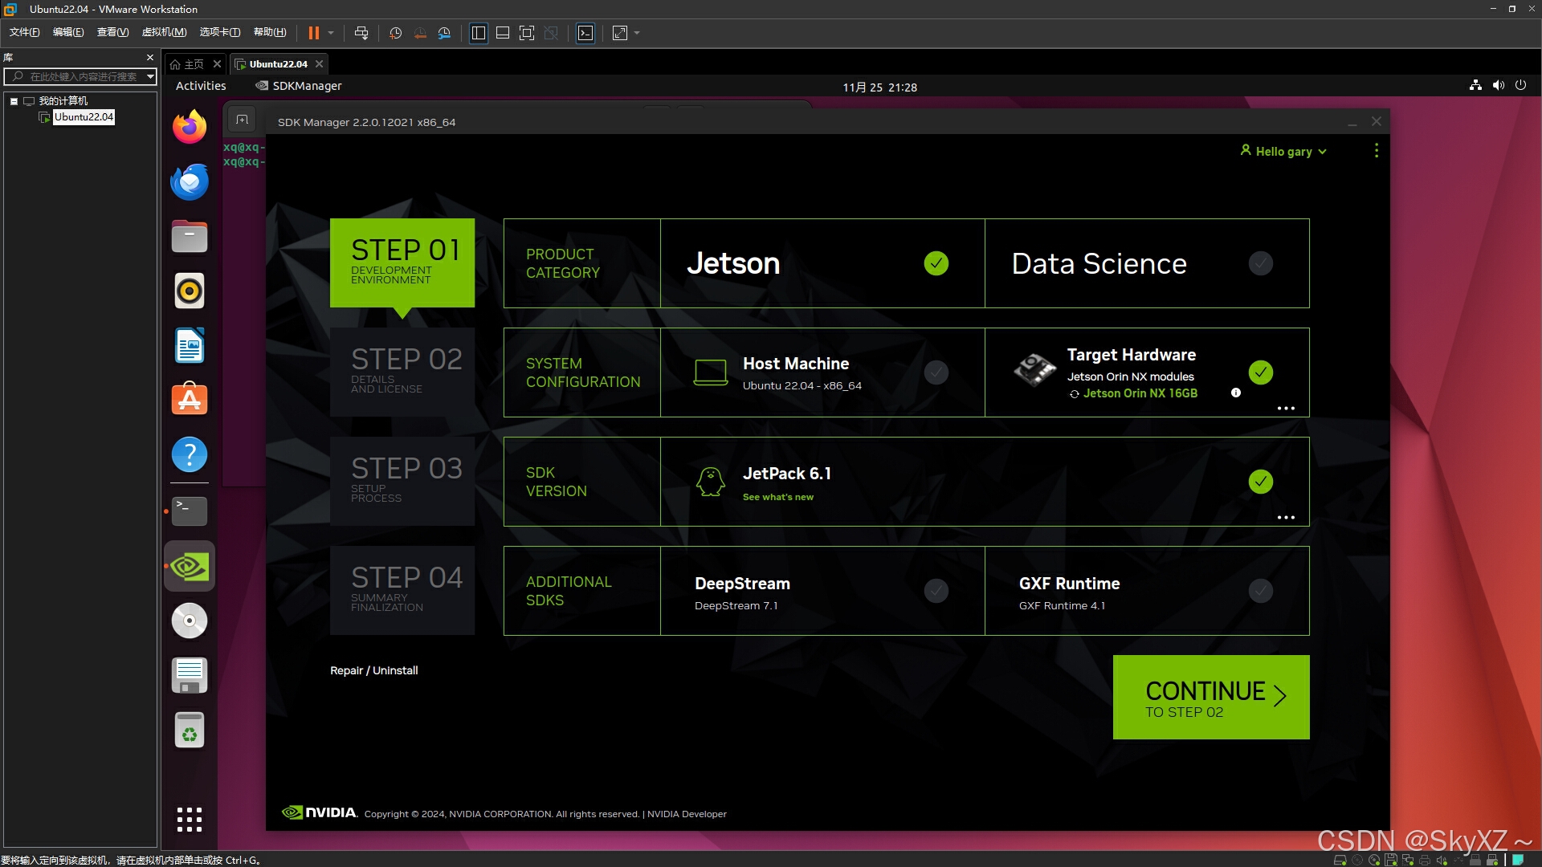Enable the DeepStream 7.1 SDK
Image resolution: width=1542 pixels, height=867 pixels.
(936, 591)
